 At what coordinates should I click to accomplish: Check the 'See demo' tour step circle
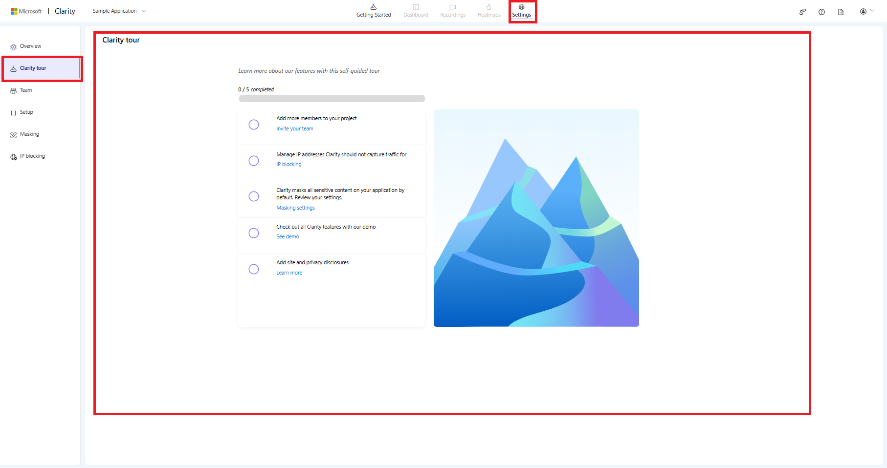coord(254,233)
